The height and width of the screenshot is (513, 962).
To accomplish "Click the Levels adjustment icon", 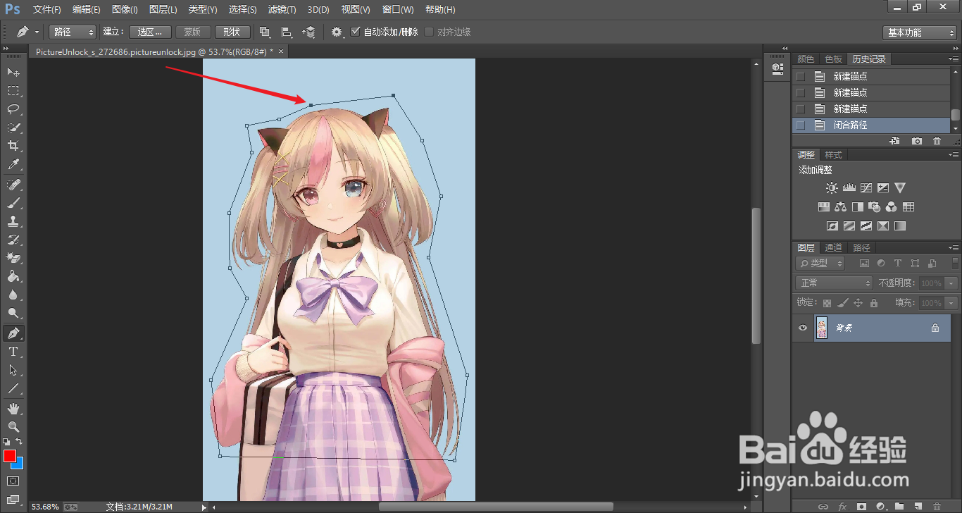I will [849, 188].
